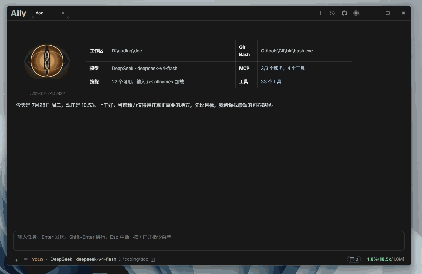Click the 模型 label cell

tap(97, 68)
